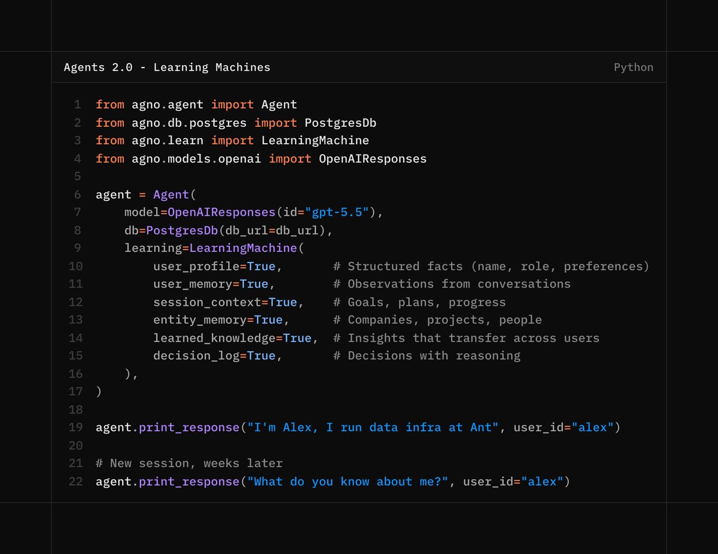
Task: Click 'user_id="alex"' on line 22
Action: point(513,482)
